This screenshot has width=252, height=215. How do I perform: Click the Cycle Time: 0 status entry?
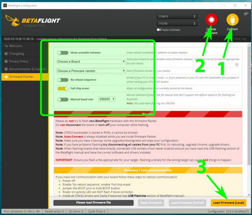coord(96,211)
